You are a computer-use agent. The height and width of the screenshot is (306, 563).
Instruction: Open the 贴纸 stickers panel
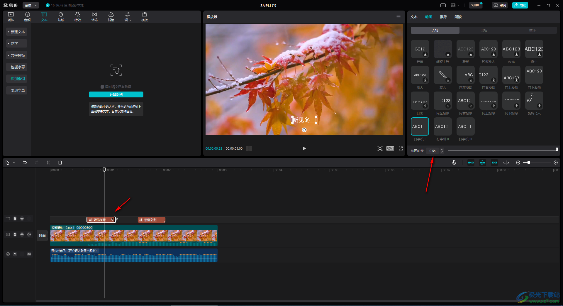tap(61, 17)
